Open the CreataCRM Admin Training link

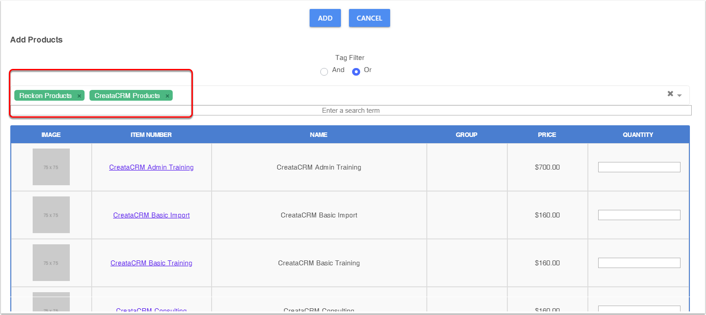pyautogui.click(x=151, y=167)
